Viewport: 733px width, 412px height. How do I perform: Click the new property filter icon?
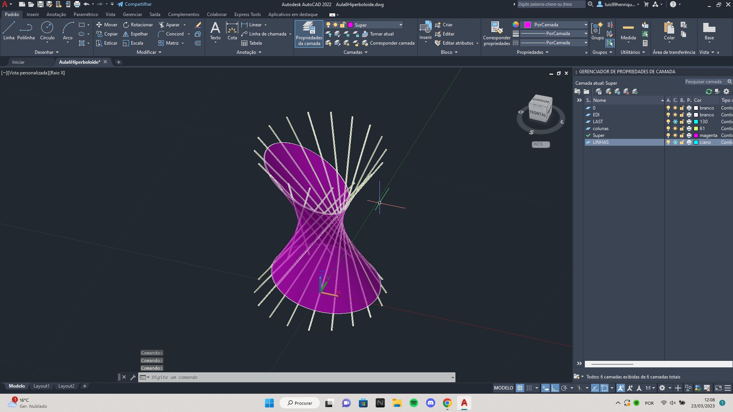point(577,92)
